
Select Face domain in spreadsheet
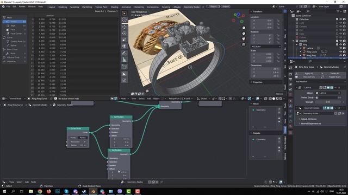(x=15, y=30)
